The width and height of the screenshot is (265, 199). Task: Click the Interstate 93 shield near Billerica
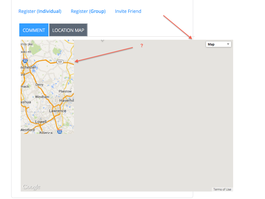pyautogui.click(x=60, y=131)
